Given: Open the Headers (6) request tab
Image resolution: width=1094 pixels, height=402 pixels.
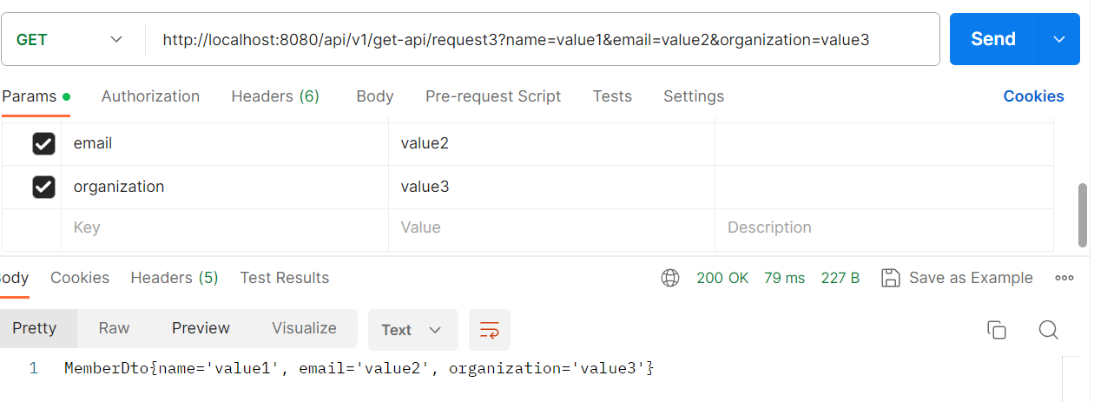Looking at the screenshot, I should 275,96.
